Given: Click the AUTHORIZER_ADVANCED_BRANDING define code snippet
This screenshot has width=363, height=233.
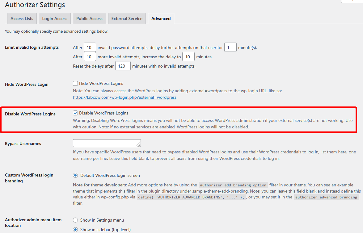Looking at the screenshot, I should pos(192,197).
